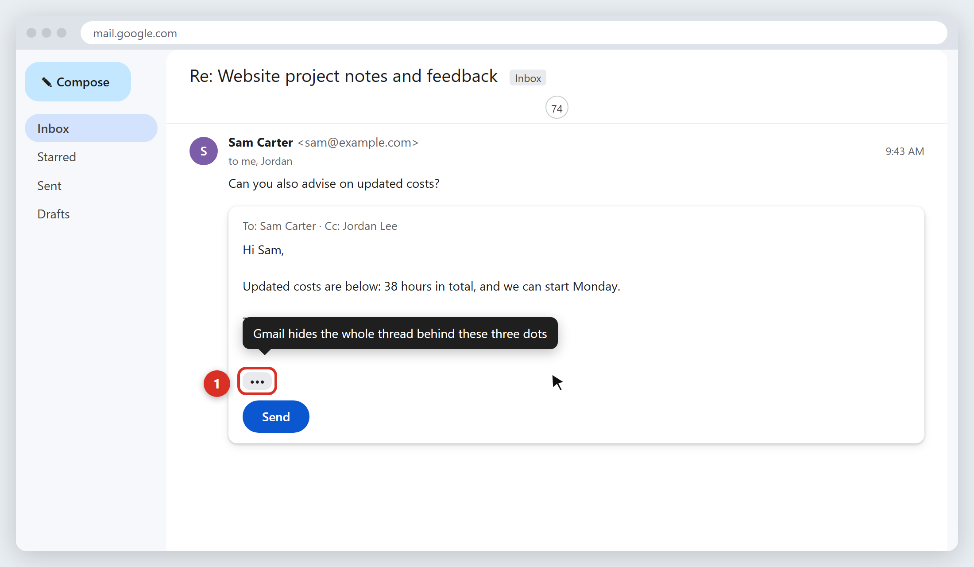
Task: Show trimmed content via three dots button
Action: coord(257,381)
